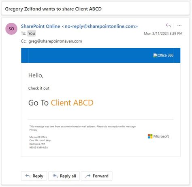Click the double arrow icon on Reply all
The height and width of the screenshot is (187, 192).
pos(55,176)
